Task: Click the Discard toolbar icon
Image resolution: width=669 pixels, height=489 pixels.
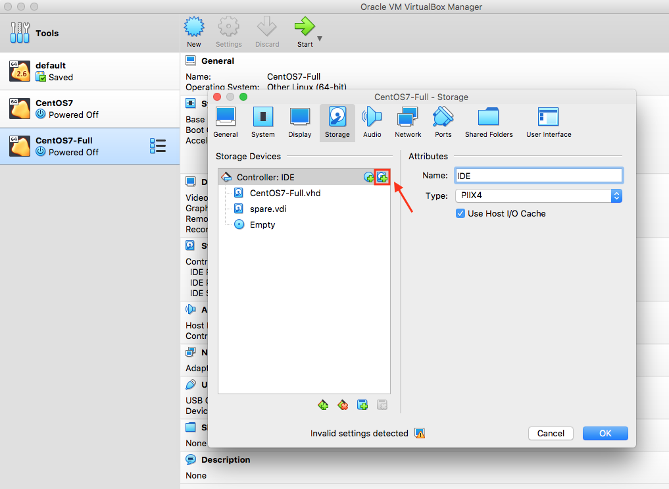Action: coord(267,32)
